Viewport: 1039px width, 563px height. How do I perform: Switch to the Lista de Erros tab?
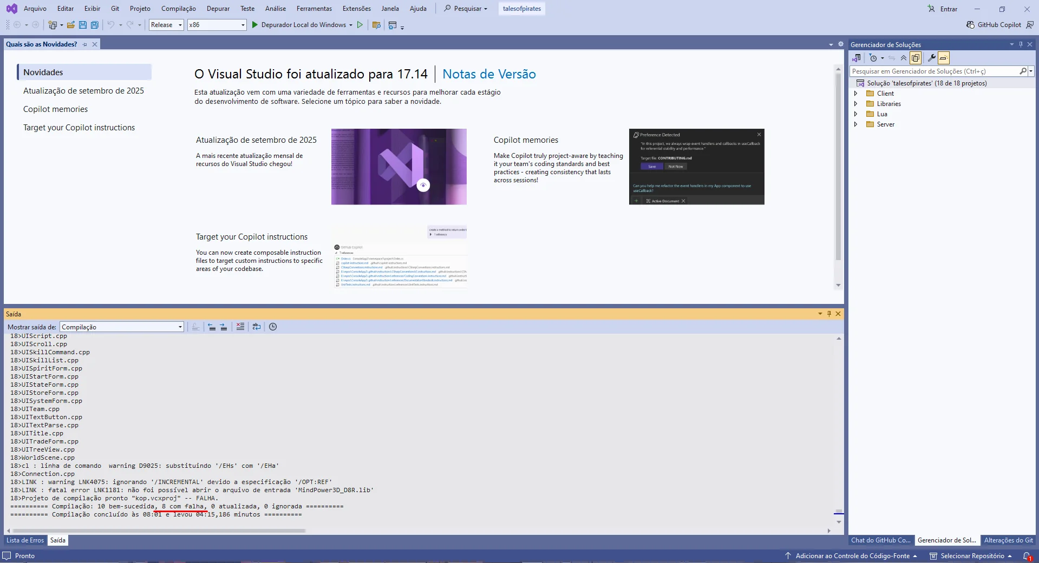[x=25, y=540]
